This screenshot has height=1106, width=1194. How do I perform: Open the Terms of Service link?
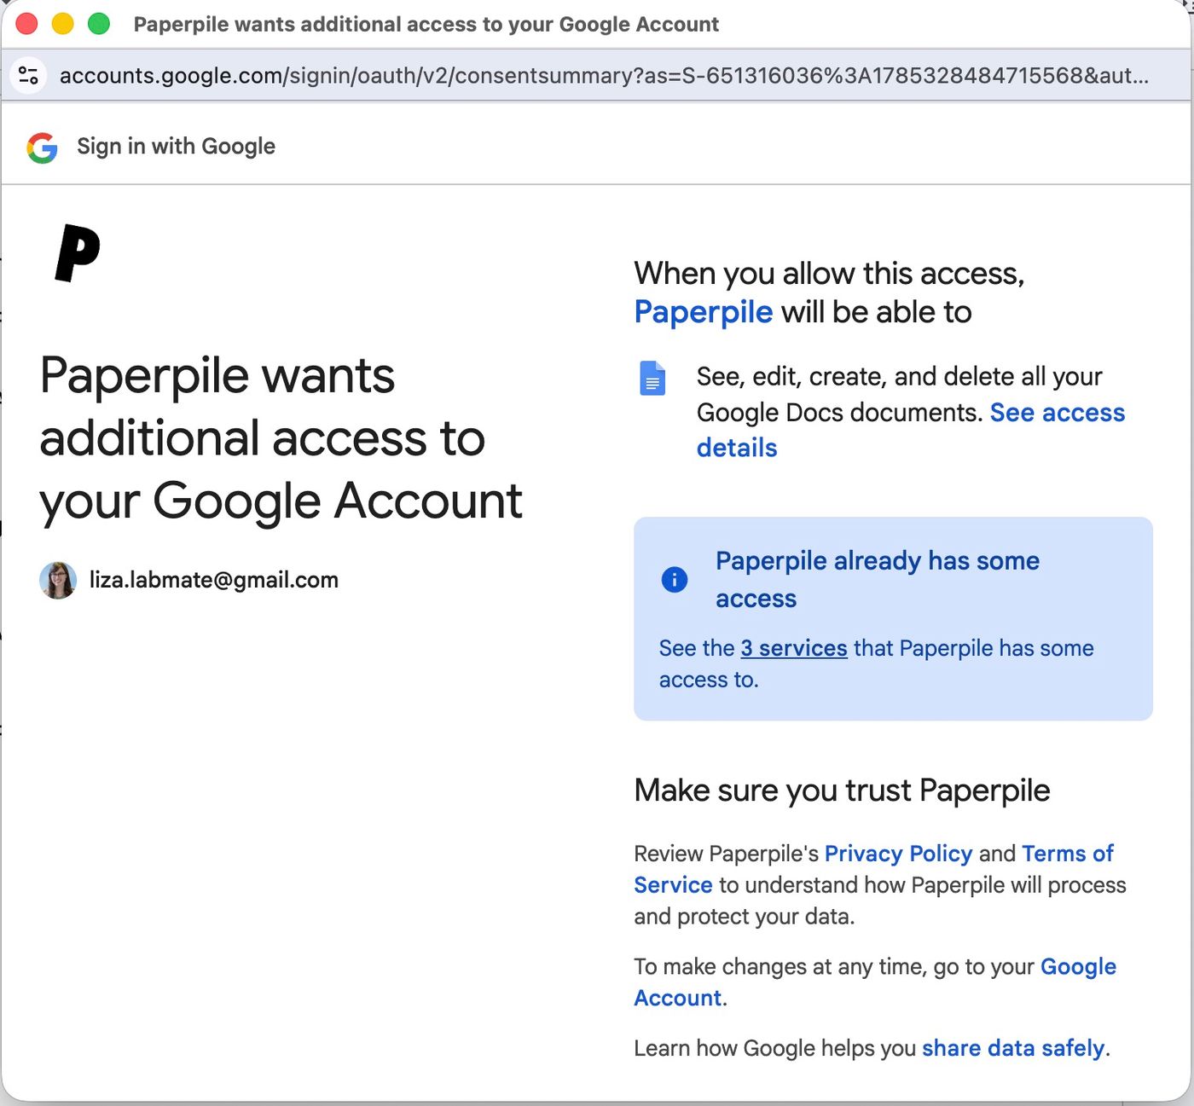point(873,869)
